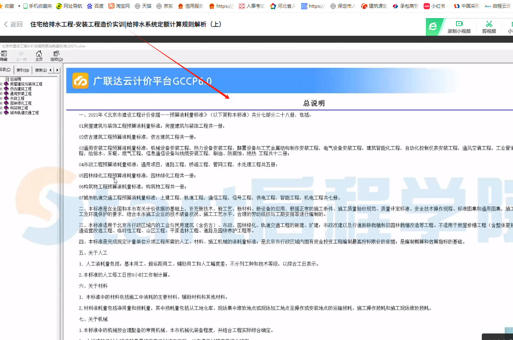Open the 保定市 bookmark
Screen dimensions: 513x340
(x=343, y=6)
